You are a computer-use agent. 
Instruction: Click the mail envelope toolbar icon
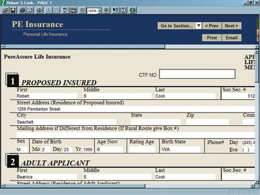pyautogui.click(x=30, y=10)
